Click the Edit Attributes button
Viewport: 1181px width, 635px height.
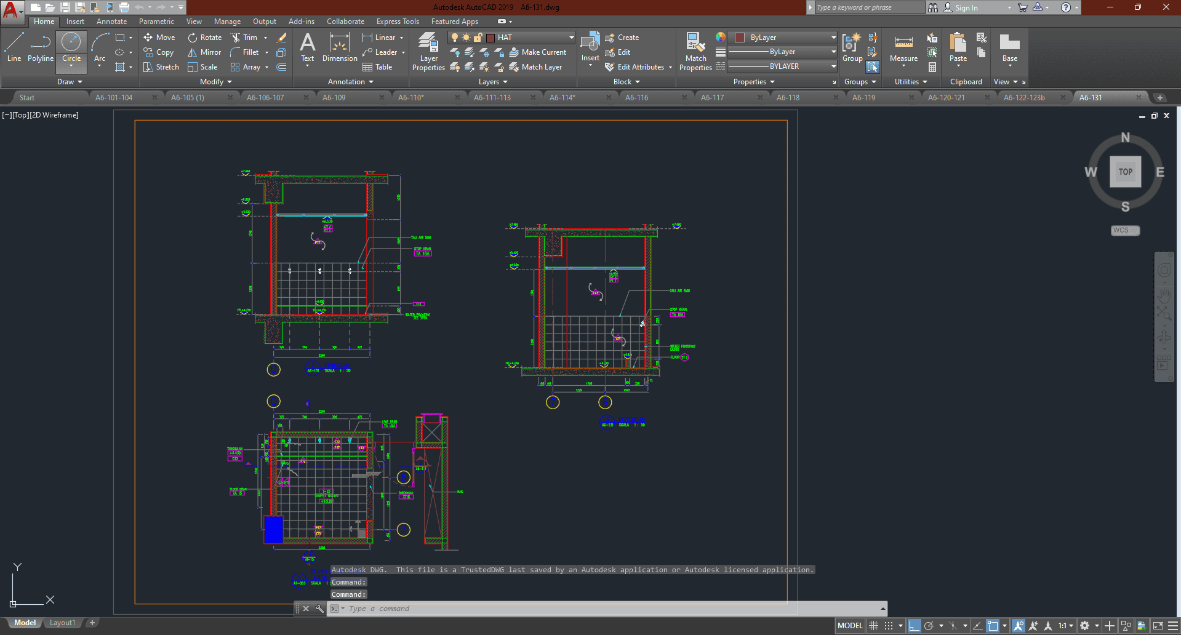640,67
